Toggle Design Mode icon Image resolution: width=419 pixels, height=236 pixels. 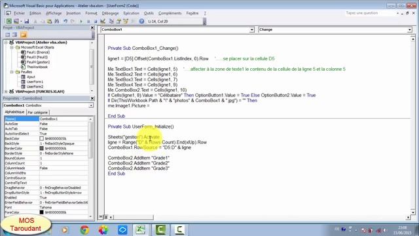click(103, 21)
